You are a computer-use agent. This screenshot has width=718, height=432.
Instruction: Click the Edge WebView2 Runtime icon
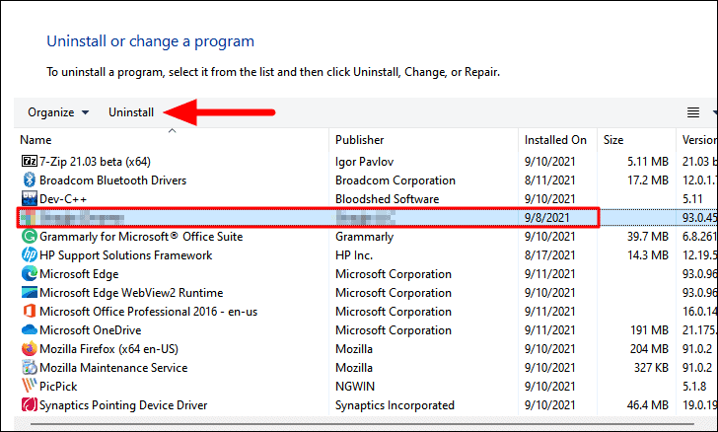pyautogui.click(x=30, y=293)
